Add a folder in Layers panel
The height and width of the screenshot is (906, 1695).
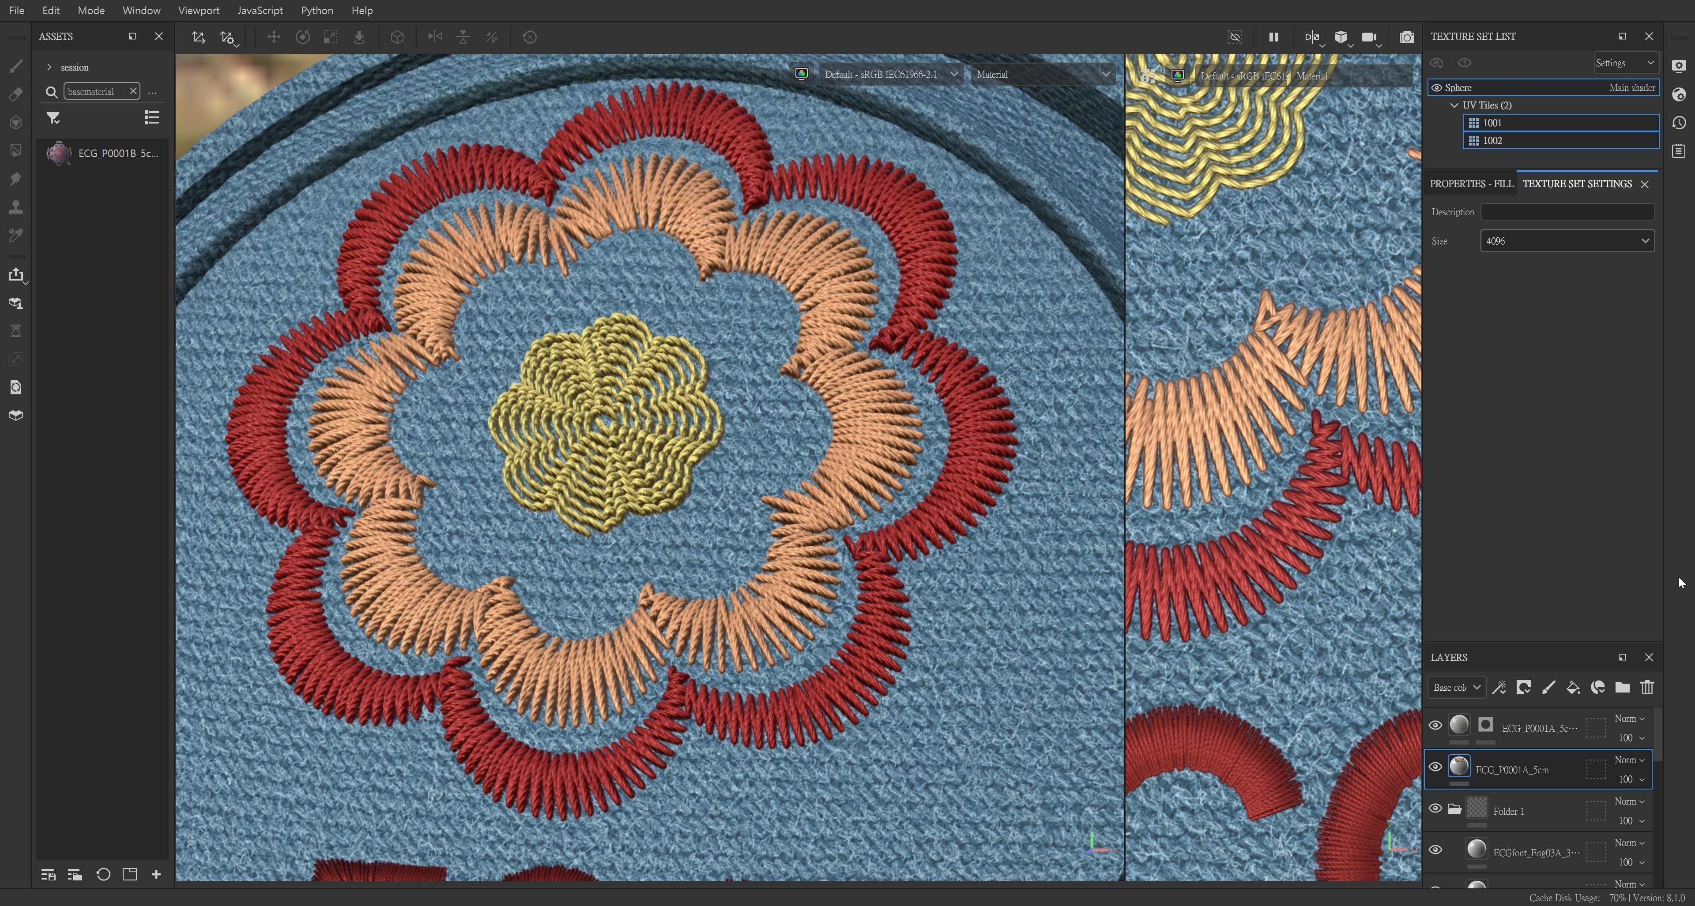[1622, 687]
